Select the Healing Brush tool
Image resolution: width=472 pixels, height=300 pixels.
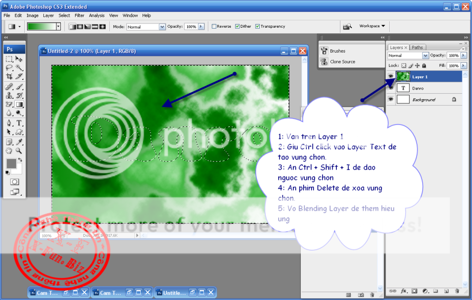click(9, 87)
